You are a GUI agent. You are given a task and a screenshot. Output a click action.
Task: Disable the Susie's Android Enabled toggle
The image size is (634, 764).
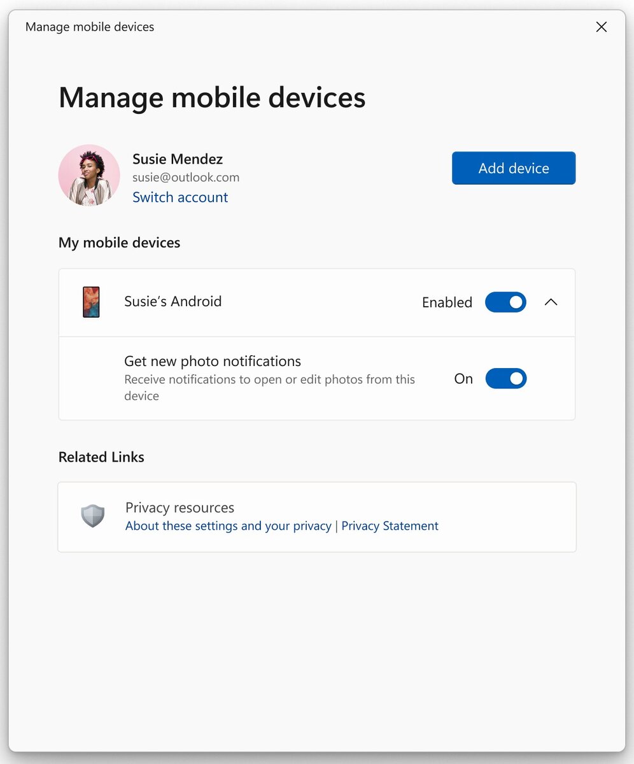pyautogui.click(x=505, y=302)
